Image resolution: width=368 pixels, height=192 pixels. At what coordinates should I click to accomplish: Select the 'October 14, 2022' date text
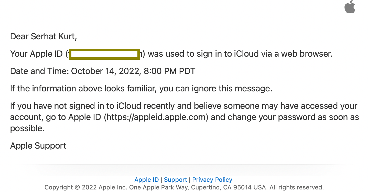tap(106, 71)
